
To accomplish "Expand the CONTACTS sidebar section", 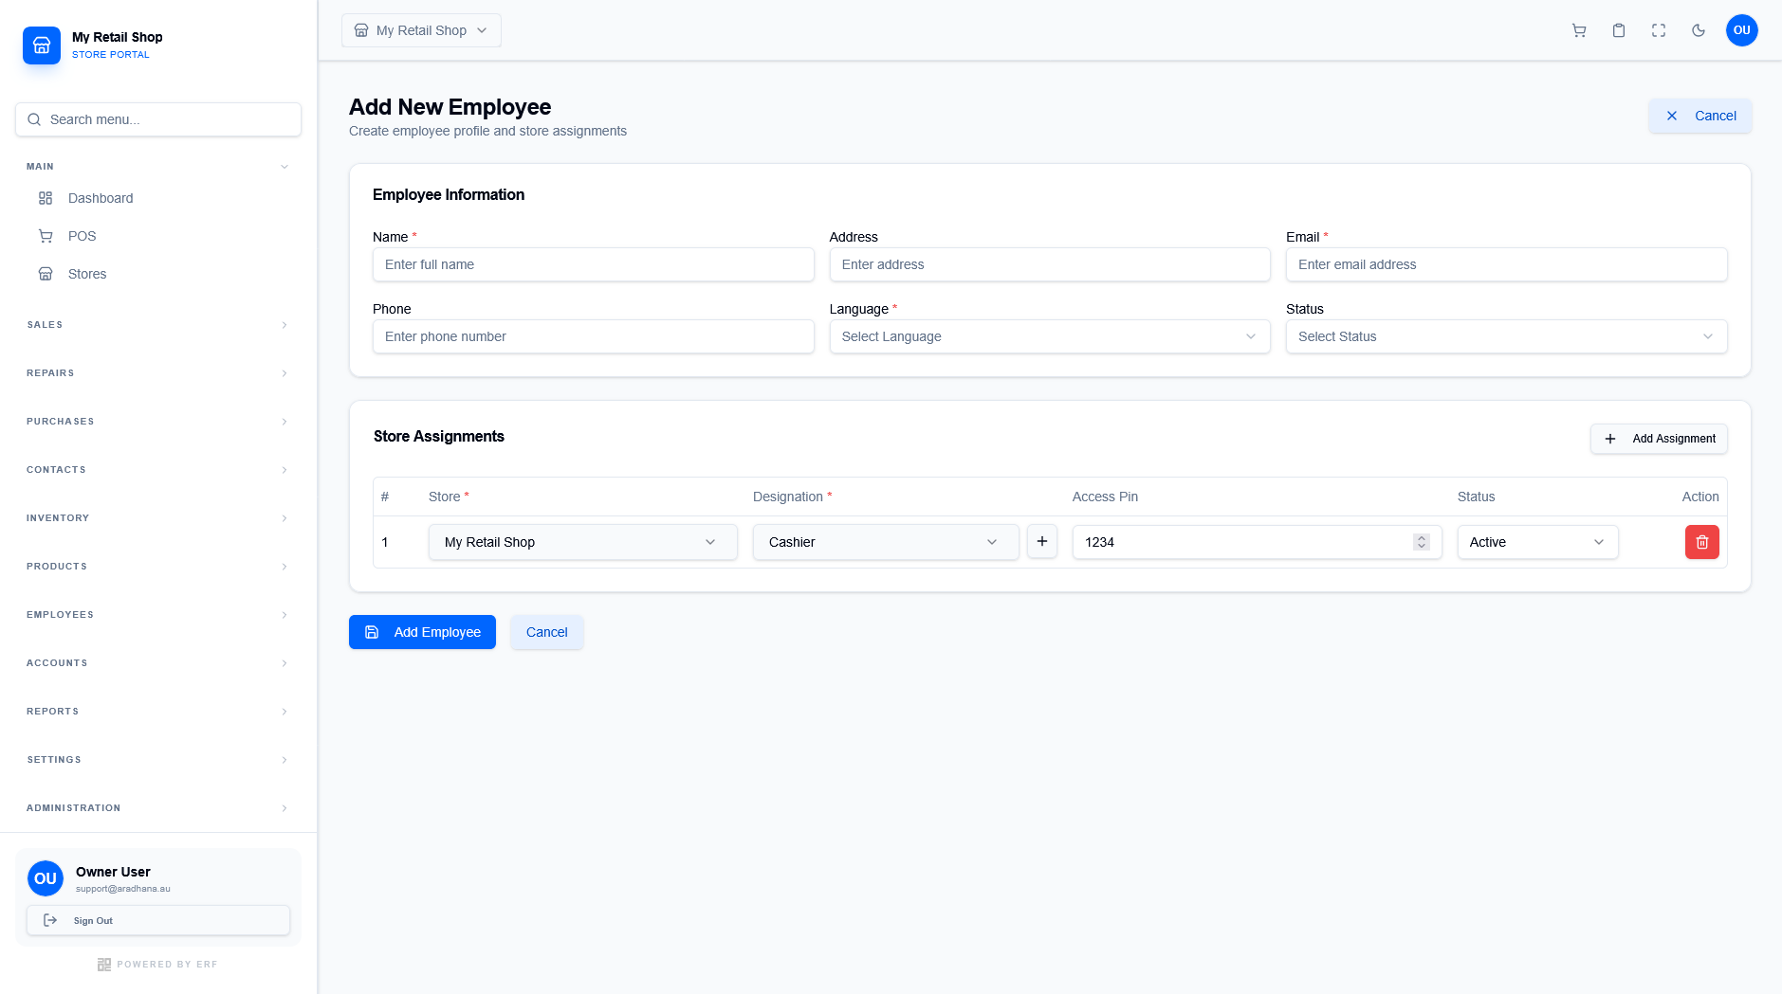I will tap(158, 470).
